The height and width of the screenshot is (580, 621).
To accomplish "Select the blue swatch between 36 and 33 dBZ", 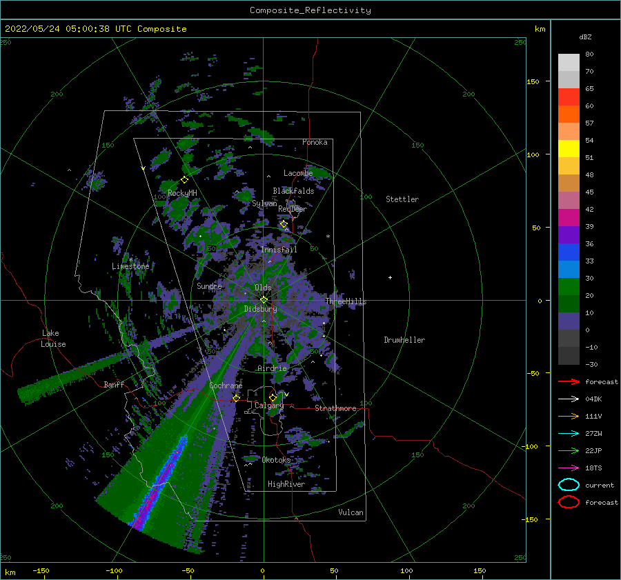I will [x=569, y=252].
